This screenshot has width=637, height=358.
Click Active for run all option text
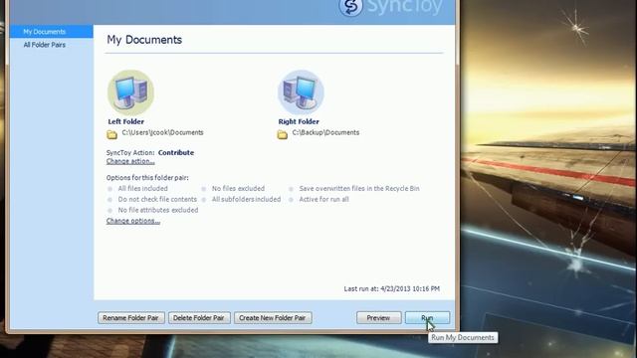point(323,199)
